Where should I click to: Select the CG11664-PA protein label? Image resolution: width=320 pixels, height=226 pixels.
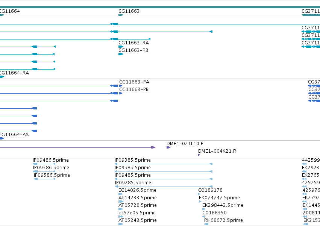pyautogui.click(x=14, y=135)
